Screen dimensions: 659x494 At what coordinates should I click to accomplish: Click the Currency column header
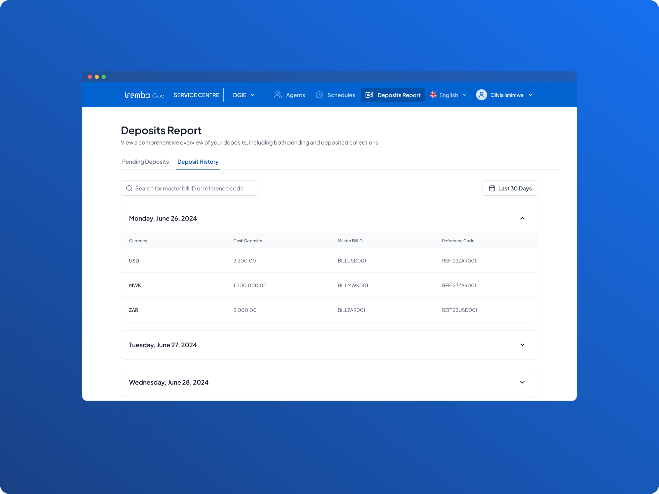138,241
